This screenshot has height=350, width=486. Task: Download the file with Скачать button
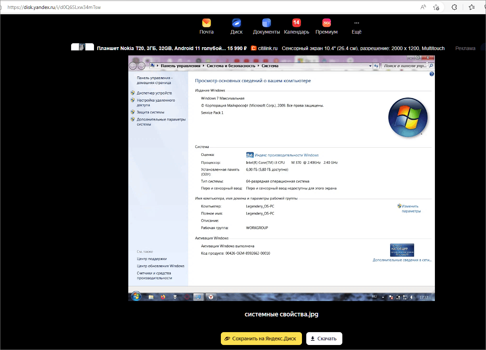[324, 339]
